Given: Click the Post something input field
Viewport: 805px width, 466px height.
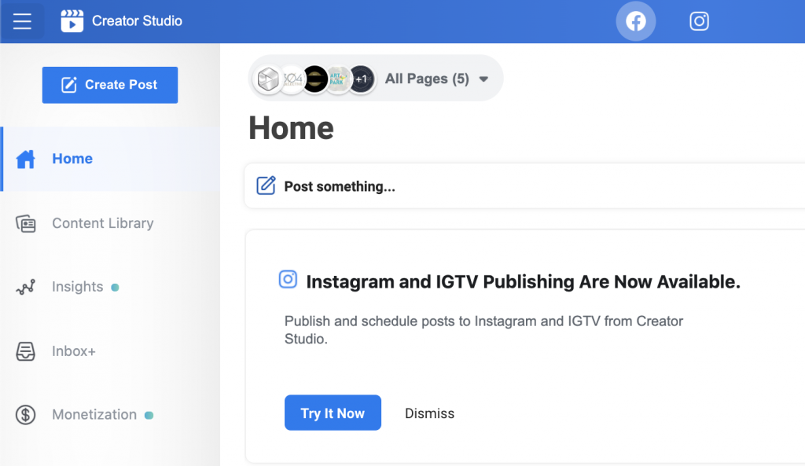Looking at the screenshot, I should [x=354, y=186].
